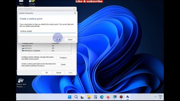The image size is (180, 101).
Task: Select the DATA (E:) drive row
Action: click(x=46, y=48)
